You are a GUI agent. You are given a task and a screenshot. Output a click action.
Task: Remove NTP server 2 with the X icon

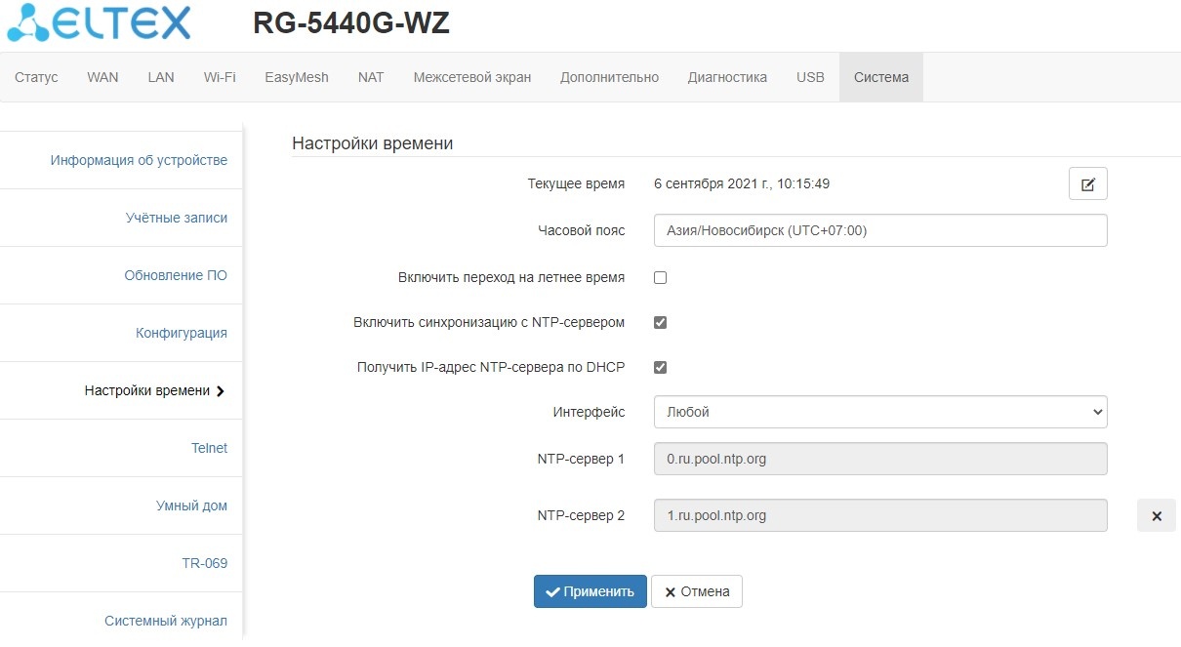point(1156,515)
